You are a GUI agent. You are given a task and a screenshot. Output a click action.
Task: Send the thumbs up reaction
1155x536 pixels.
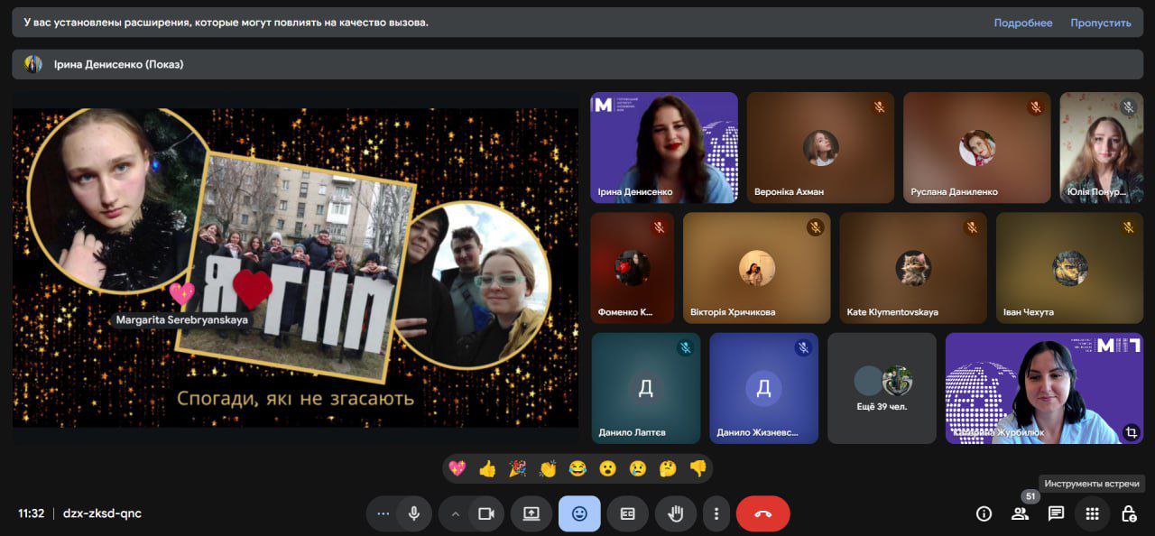(x=487, y=468)
